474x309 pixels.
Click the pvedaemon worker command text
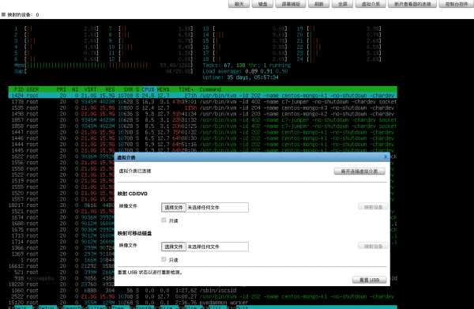[224, 303]
